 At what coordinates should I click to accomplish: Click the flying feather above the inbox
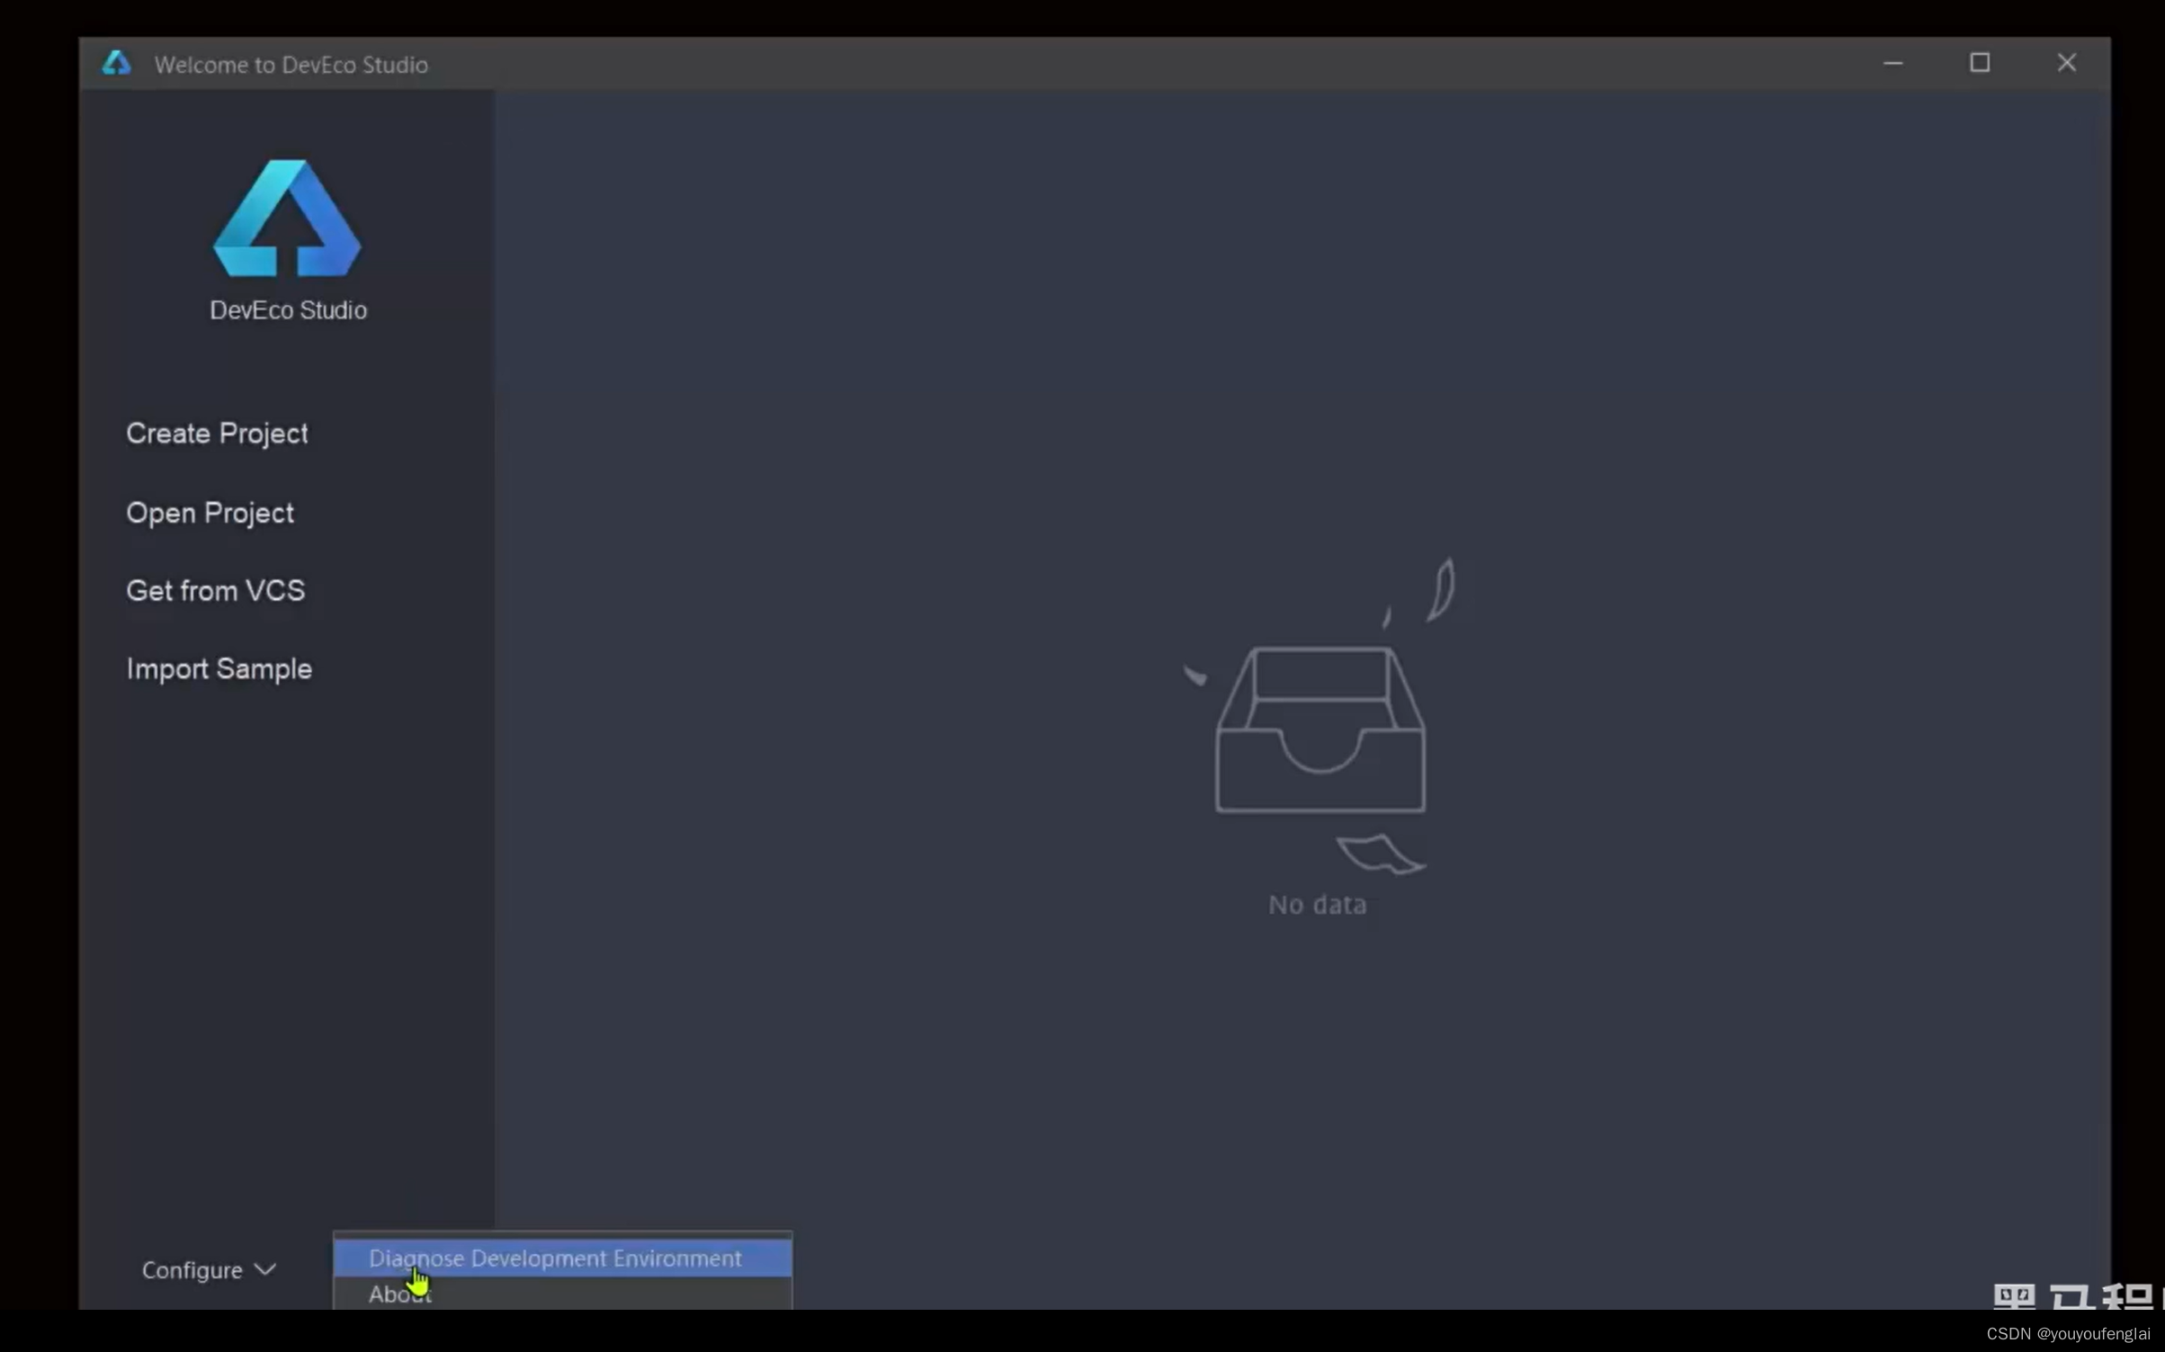[1442, 589]
